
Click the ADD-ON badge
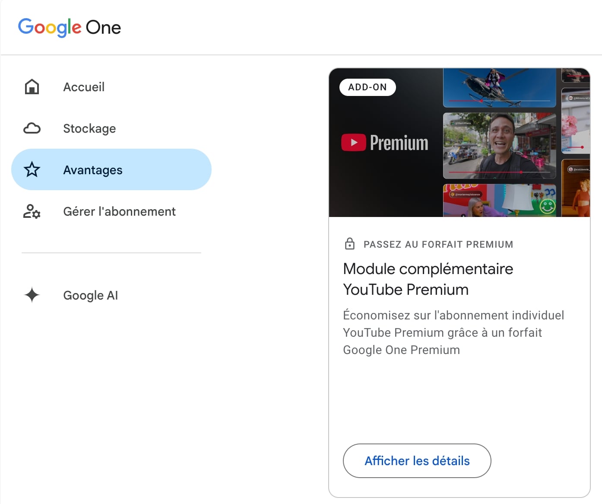coord(368,87)
